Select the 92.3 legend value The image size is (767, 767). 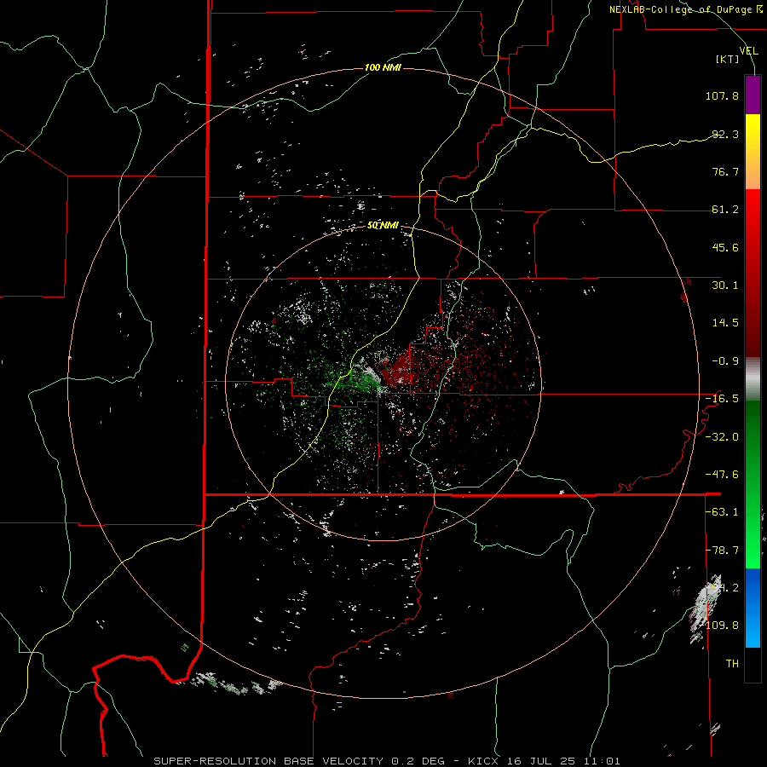pyautogui.click(x=725, y=134)
